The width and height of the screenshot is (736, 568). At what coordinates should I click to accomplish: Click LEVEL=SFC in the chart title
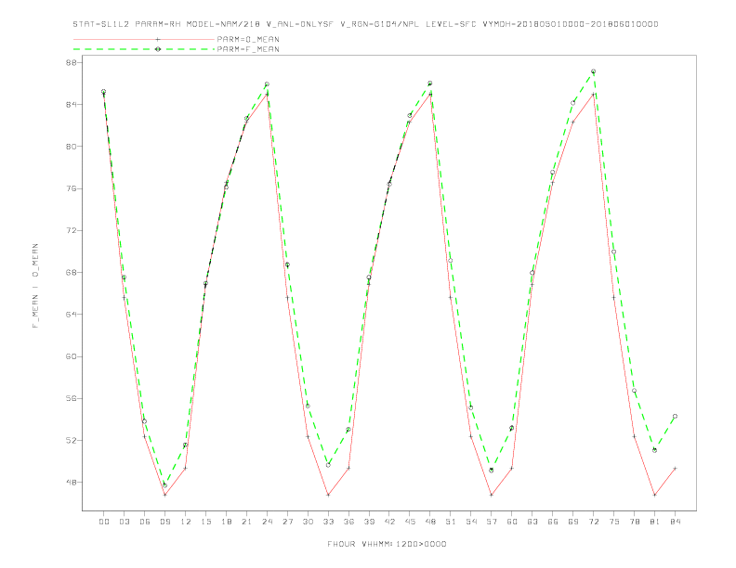tap(451, 24)
